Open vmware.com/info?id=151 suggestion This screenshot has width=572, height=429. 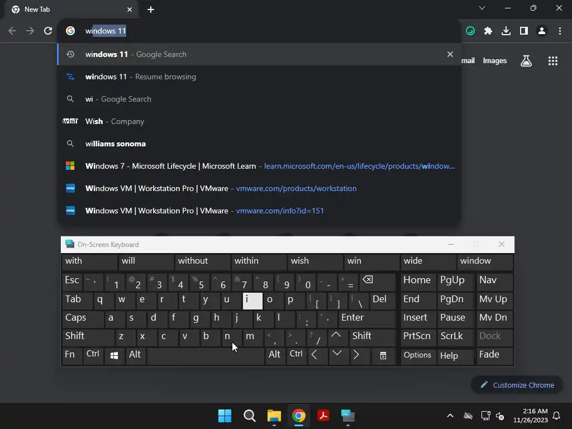(259, 211)
